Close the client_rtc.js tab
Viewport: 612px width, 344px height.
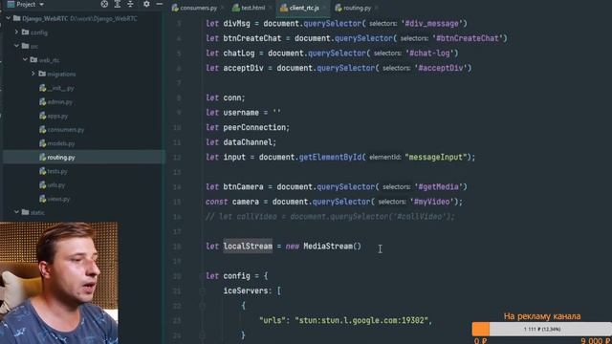[324, 8]
